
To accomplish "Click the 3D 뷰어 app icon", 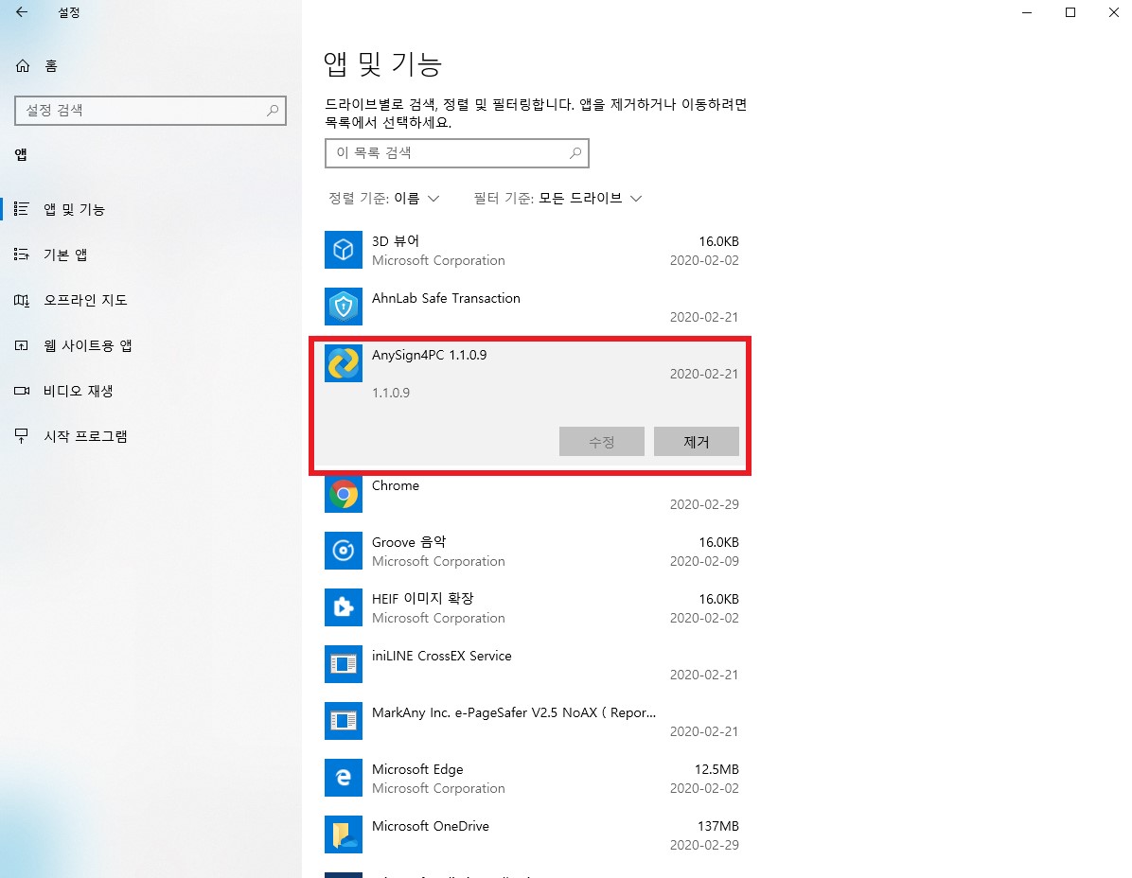I will (343, 250).
